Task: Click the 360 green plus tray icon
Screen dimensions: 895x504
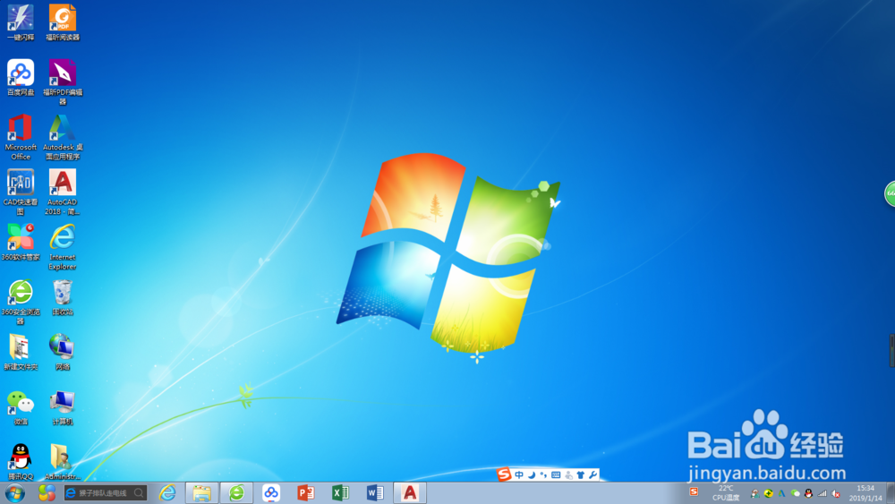Action: tap(768, 493)
